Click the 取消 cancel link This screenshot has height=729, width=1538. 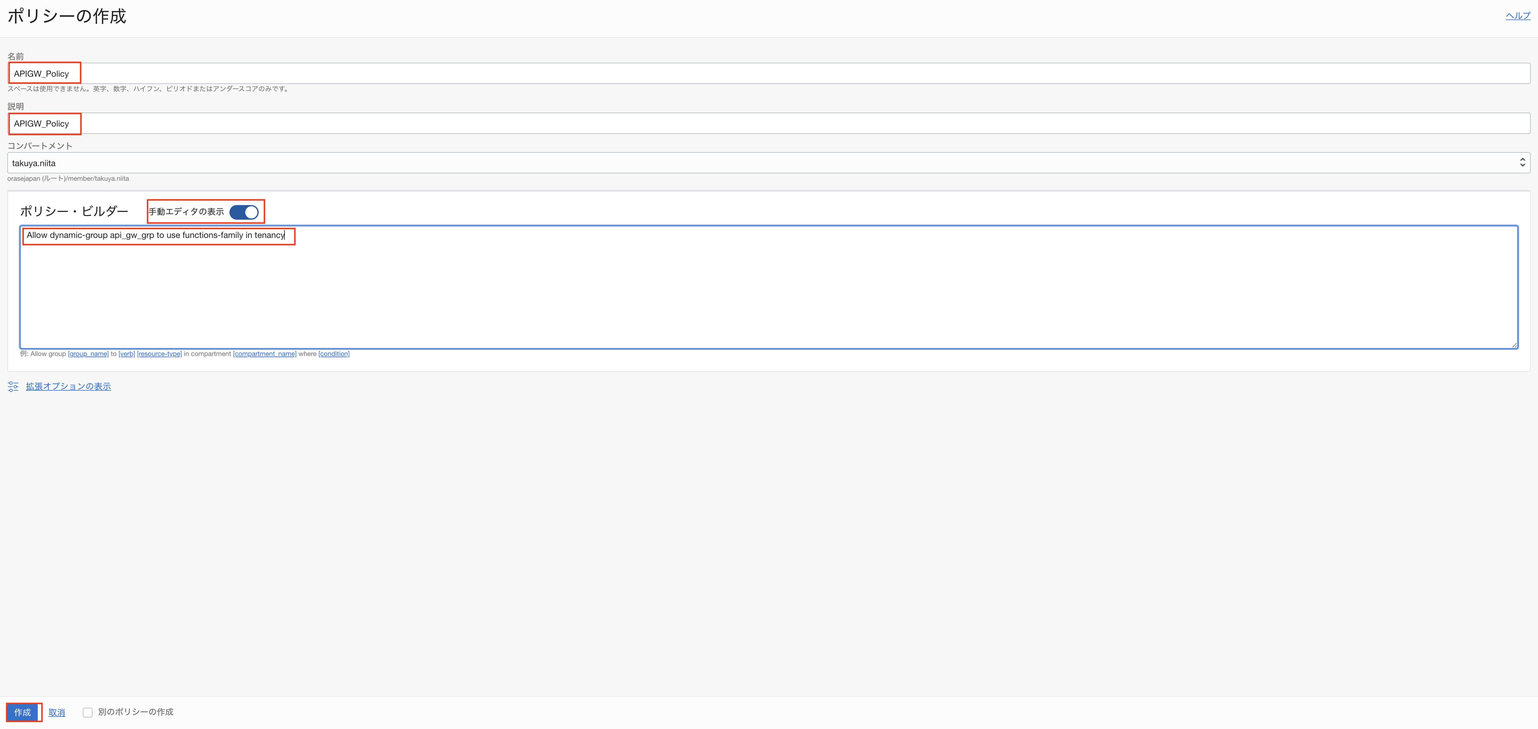[57, 712]
